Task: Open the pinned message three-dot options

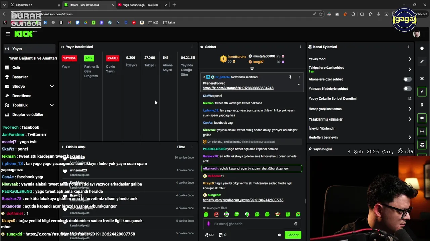Action: (x=299, y=77)
